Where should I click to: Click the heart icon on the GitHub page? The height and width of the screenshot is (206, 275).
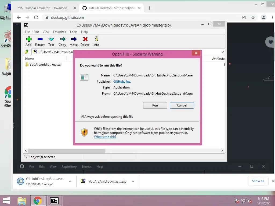coord(270,42)
